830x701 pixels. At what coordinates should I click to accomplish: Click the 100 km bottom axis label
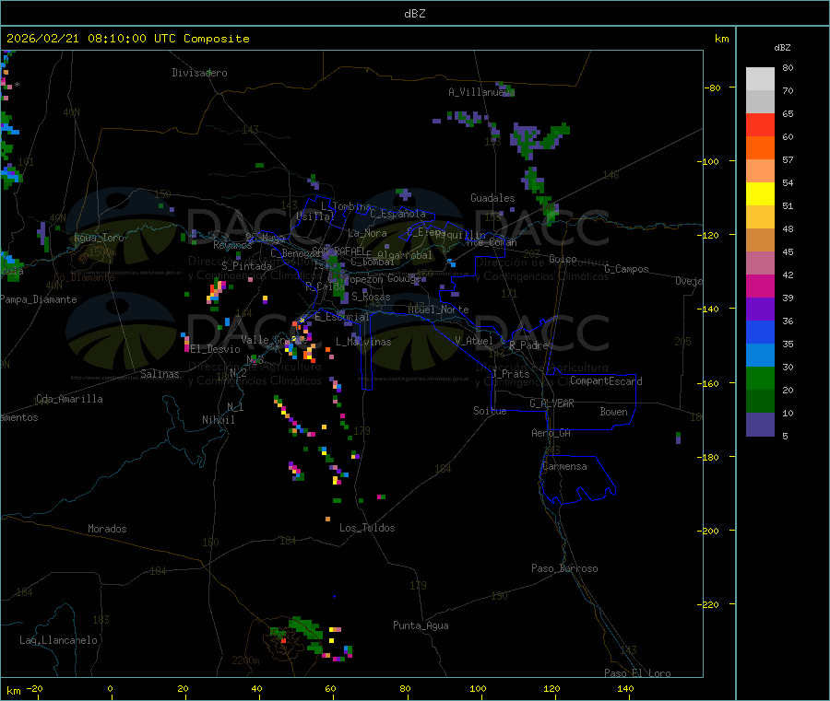coord(478,688)
